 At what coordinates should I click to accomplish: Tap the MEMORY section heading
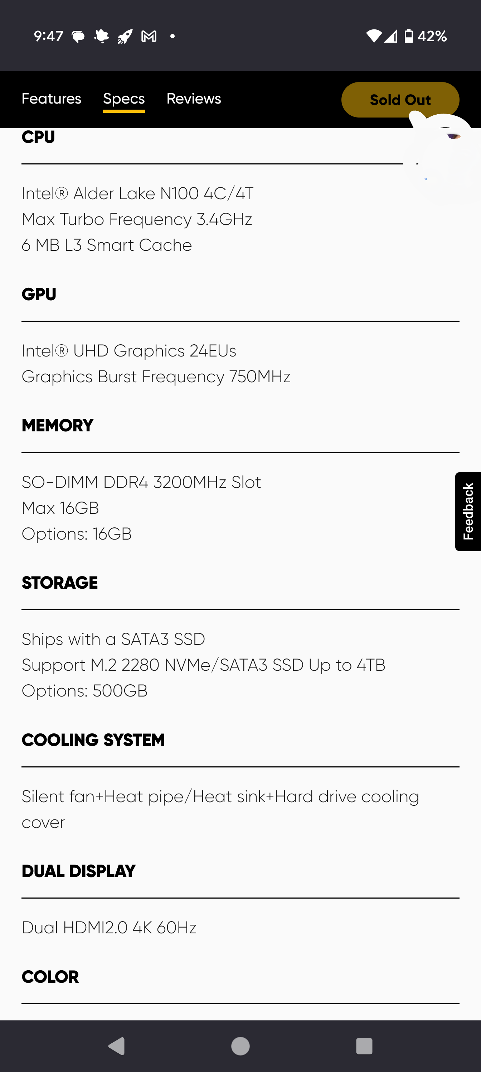pyautogui.click(x=57, y=425)
